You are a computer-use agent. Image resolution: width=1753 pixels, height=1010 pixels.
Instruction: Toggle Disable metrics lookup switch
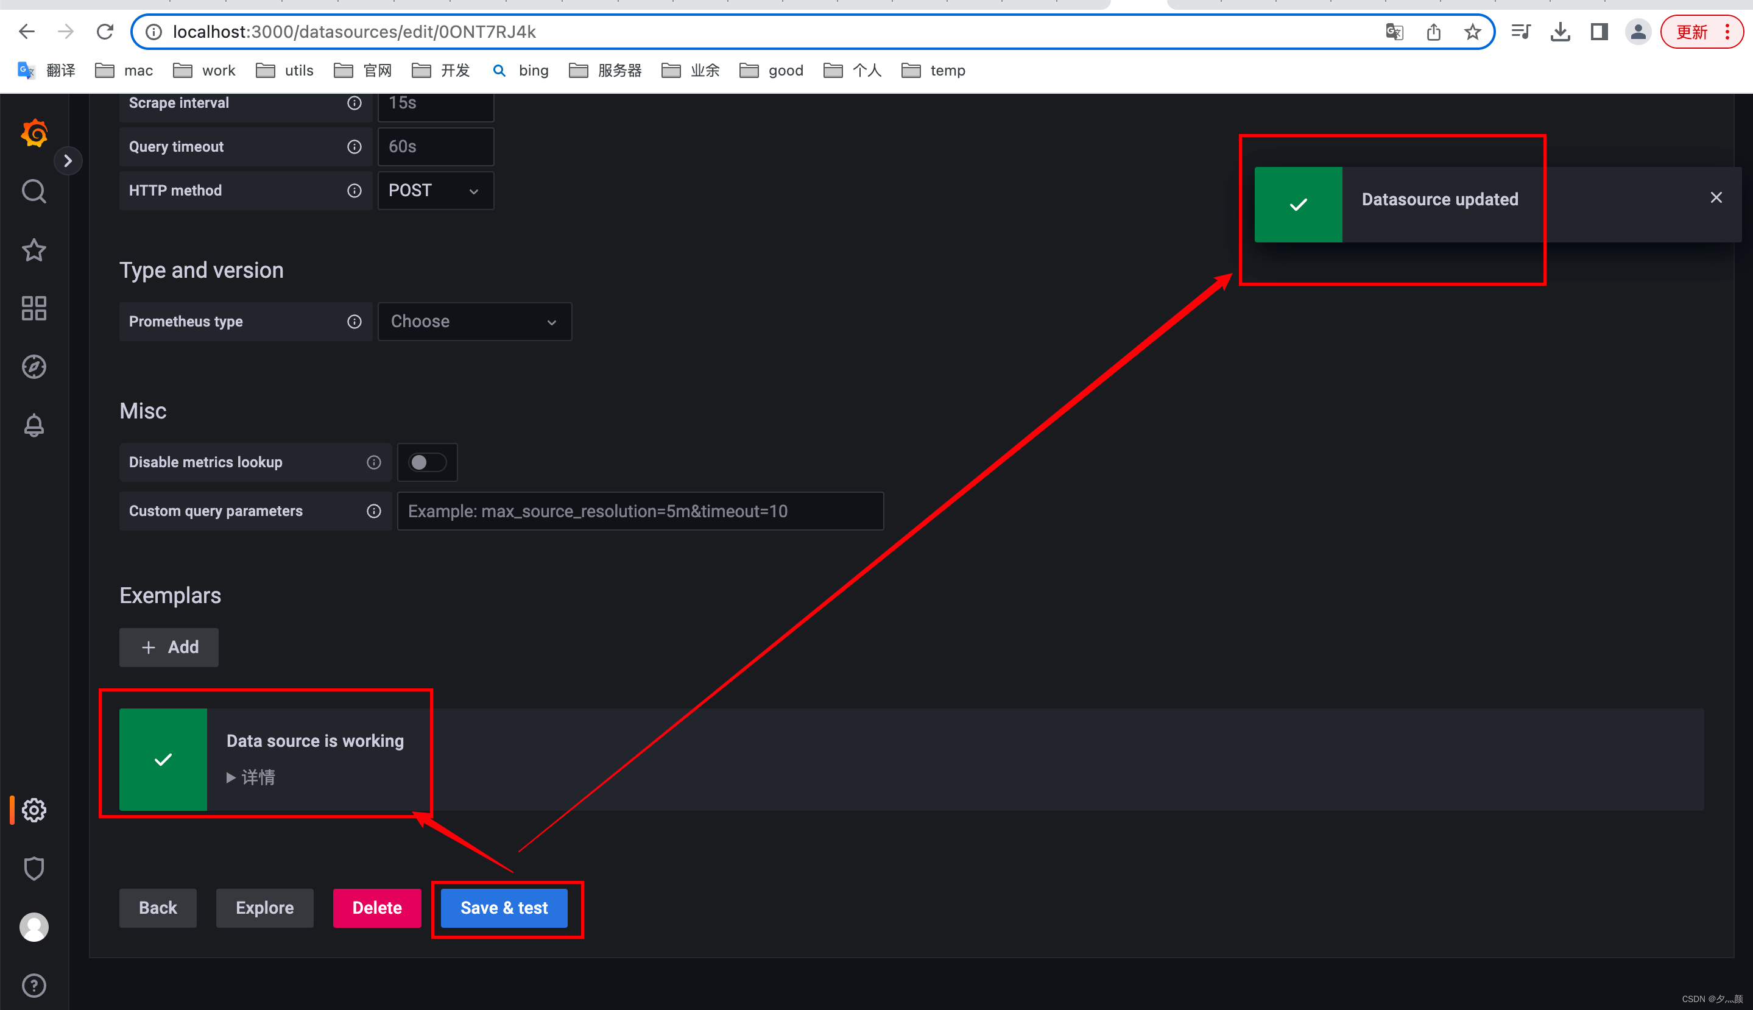coord(424,462)
